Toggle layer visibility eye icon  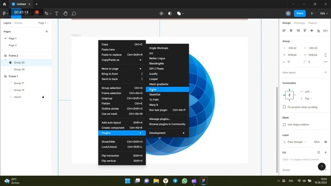coord(326,142)
